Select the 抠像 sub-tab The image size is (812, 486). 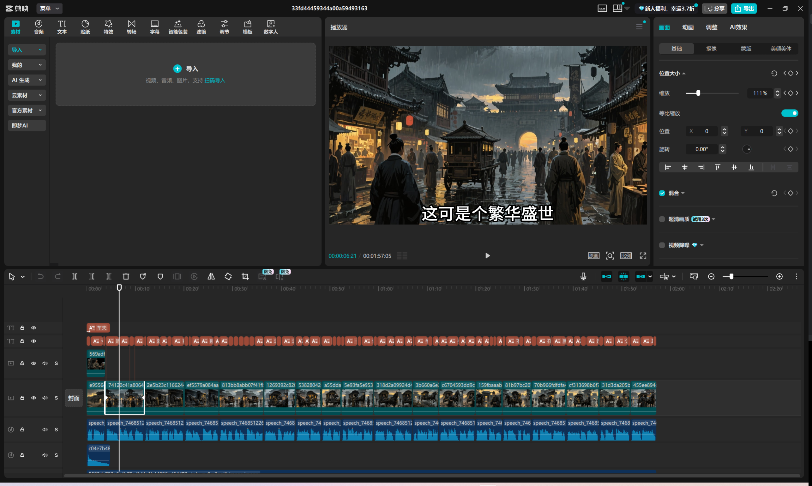pyautogui.click(x=711, y=48)
